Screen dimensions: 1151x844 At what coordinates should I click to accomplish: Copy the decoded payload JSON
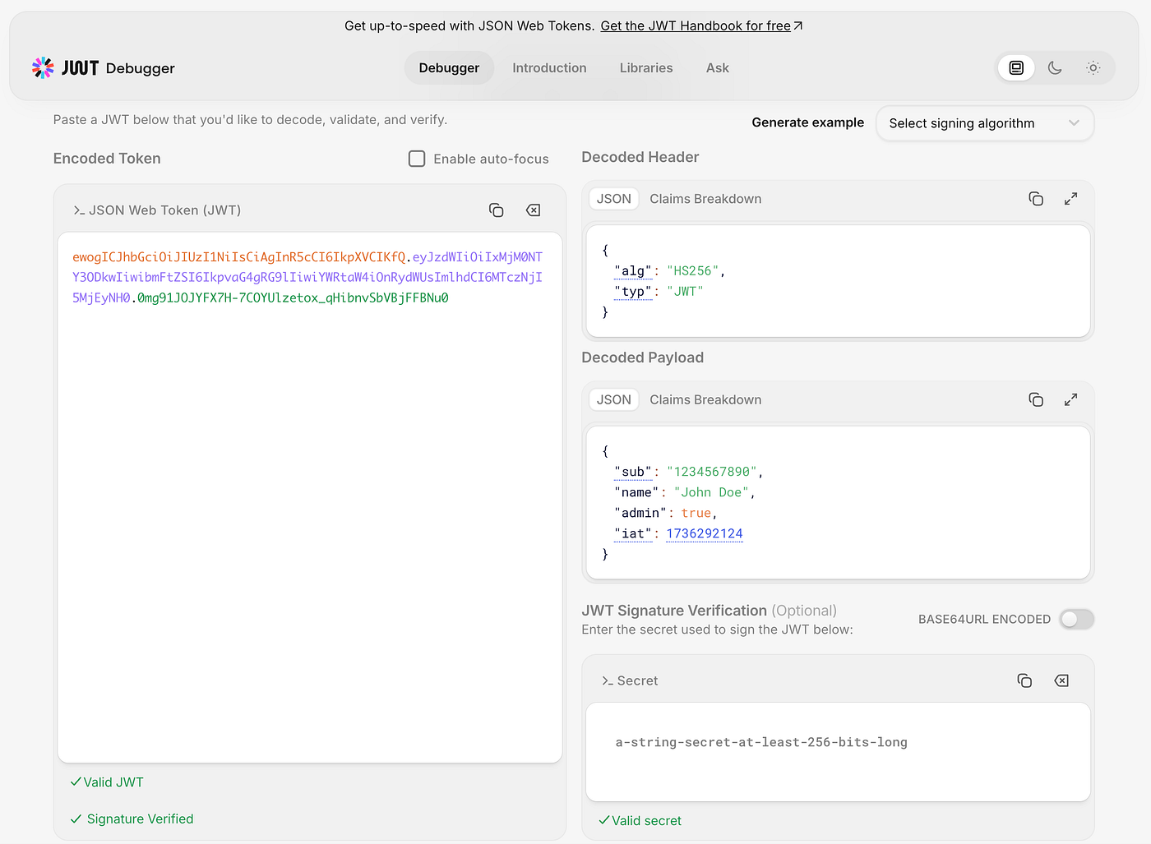1036,399
